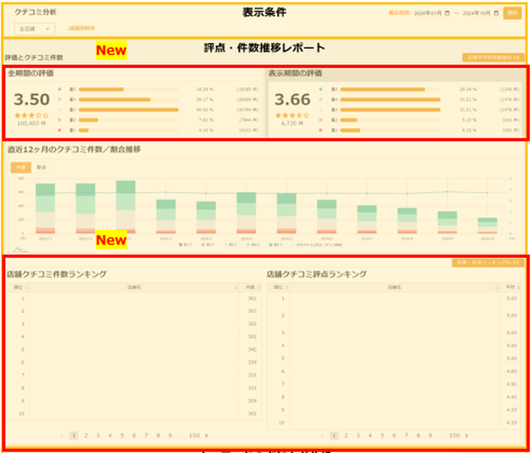Select the 件数 chart tab
The height and width of the screenshot is (453, 532).
[x=21, y=167]
